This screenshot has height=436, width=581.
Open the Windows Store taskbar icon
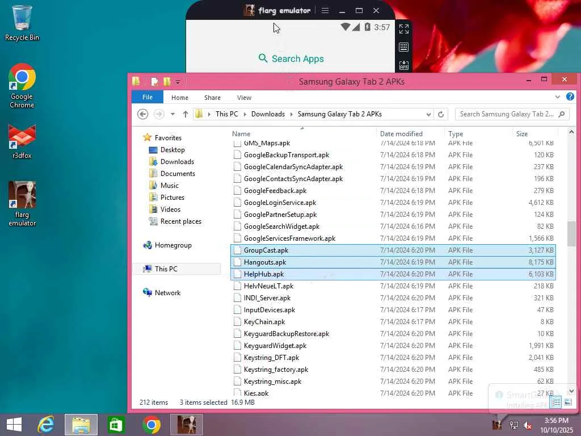[116, 425]
